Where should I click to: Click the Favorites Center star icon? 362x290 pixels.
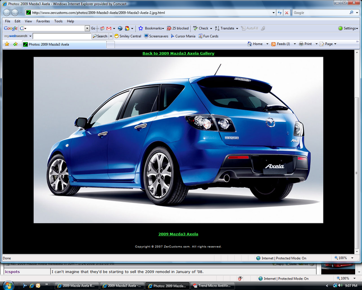point(7,44)
